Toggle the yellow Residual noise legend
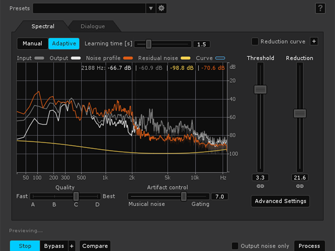This screenshot has width=335, height=251. tap(185, 58)
